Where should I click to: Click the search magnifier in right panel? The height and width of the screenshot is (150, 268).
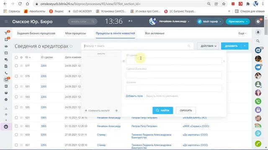coord(258,41)
